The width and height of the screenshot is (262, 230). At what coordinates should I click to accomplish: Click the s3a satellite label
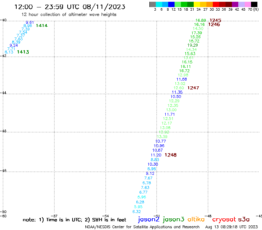(244, 219)
